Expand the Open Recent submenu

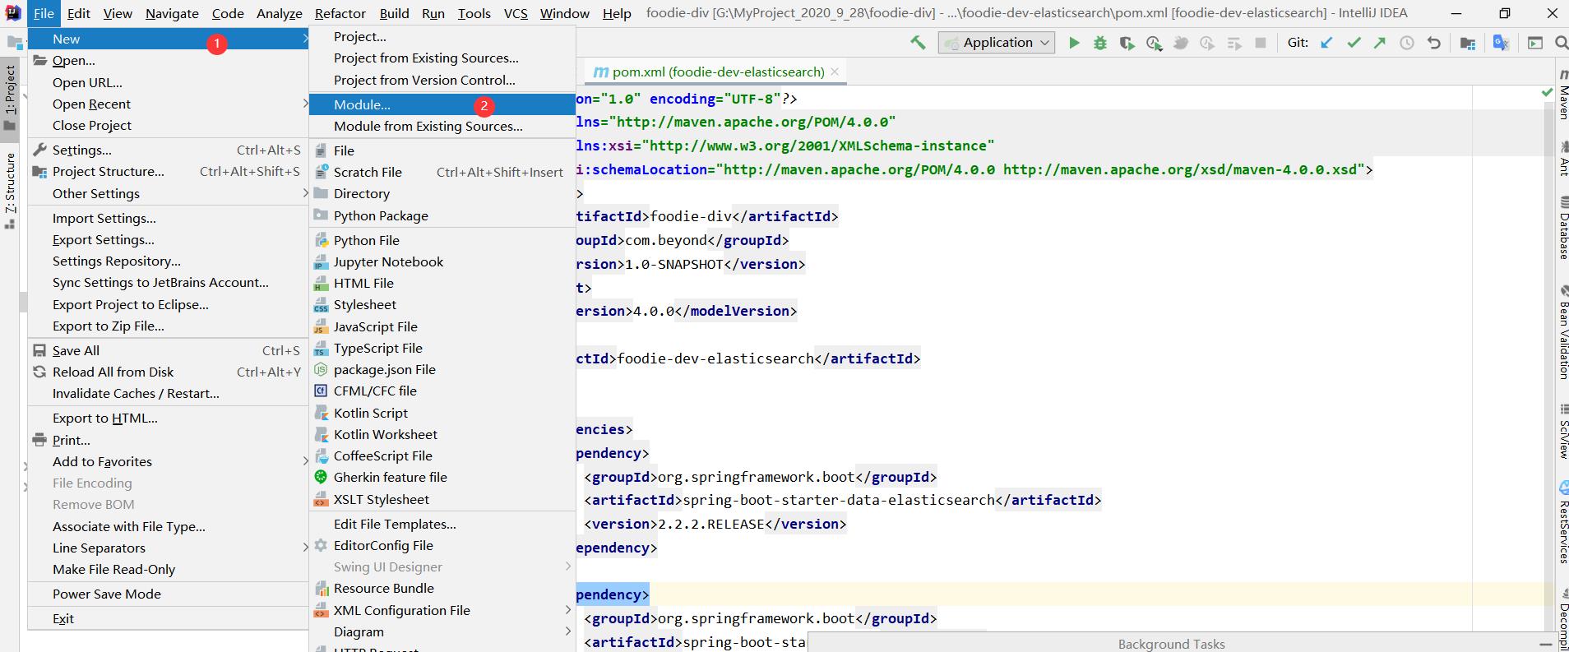168,104
